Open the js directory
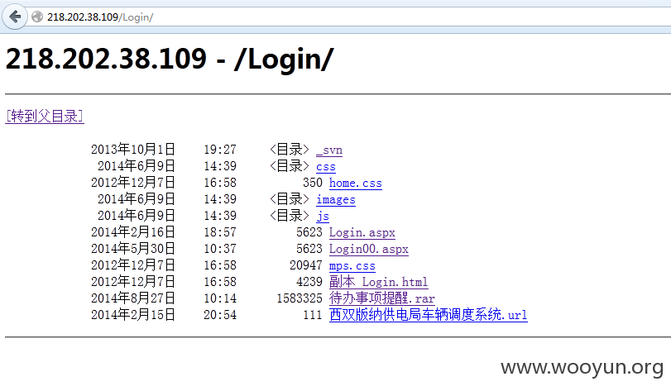Screen dimensions: 671x391 pos(323,217)
